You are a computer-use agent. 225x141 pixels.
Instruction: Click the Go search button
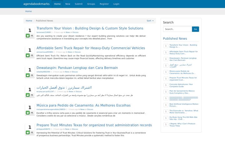195,29
